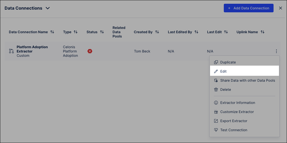Screen dimensions: 287x143
Task: Choose Delete from the context menu
Action: [x=225, y=89]
